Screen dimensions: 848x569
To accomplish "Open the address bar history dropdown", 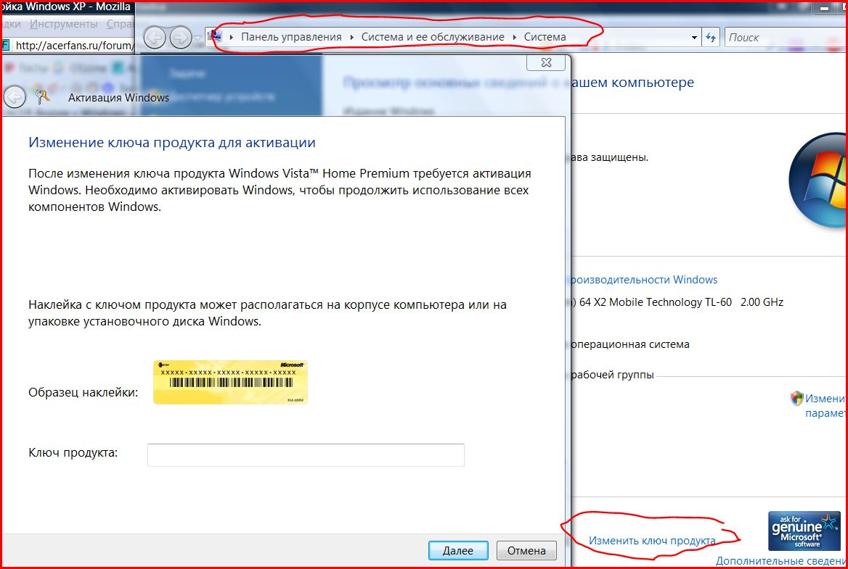I will (x=694, y=38).
